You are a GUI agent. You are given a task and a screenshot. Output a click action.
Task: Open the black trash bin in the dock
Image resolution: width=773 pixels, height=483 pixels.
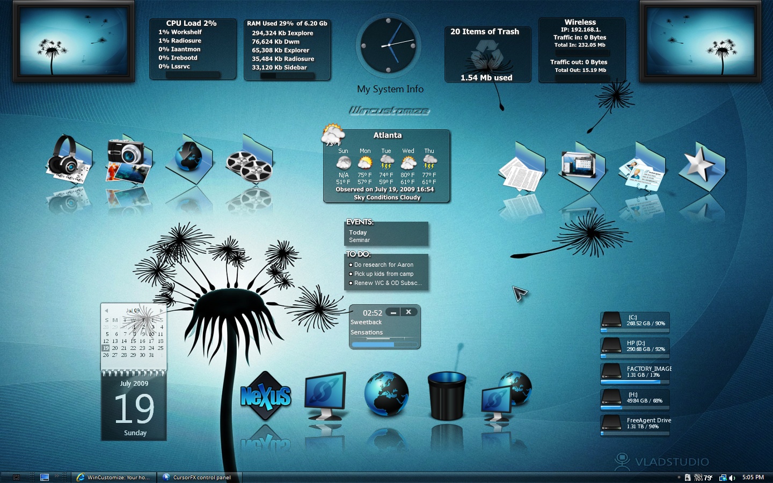click(x=447, y=396)
